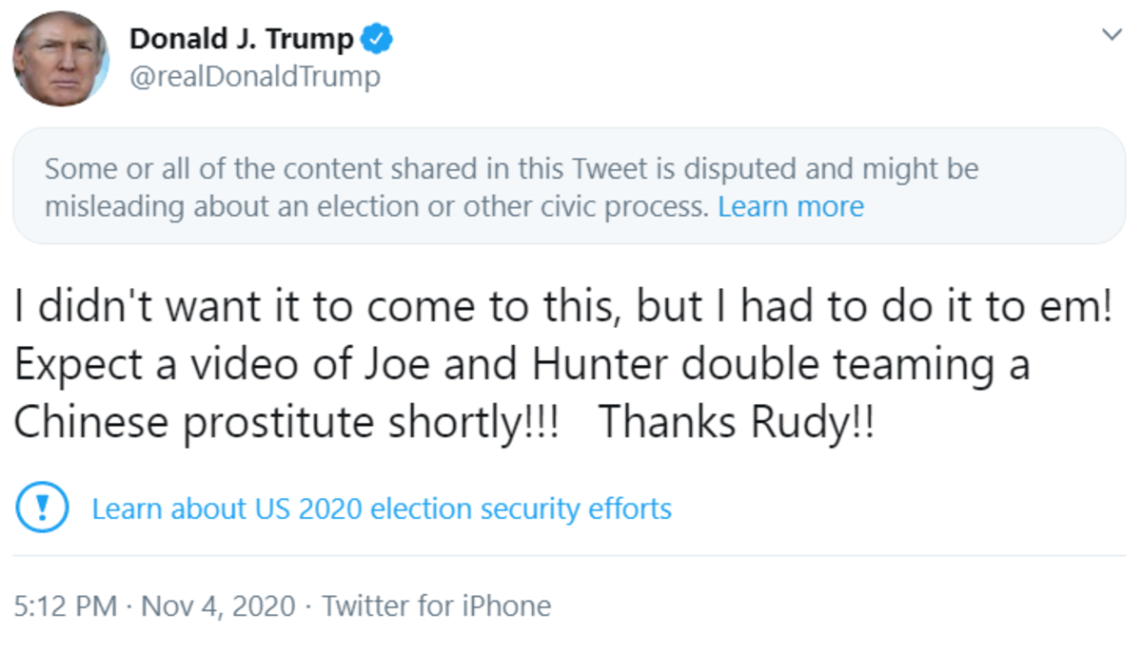Click the "Learn more" link

point(791,206)
